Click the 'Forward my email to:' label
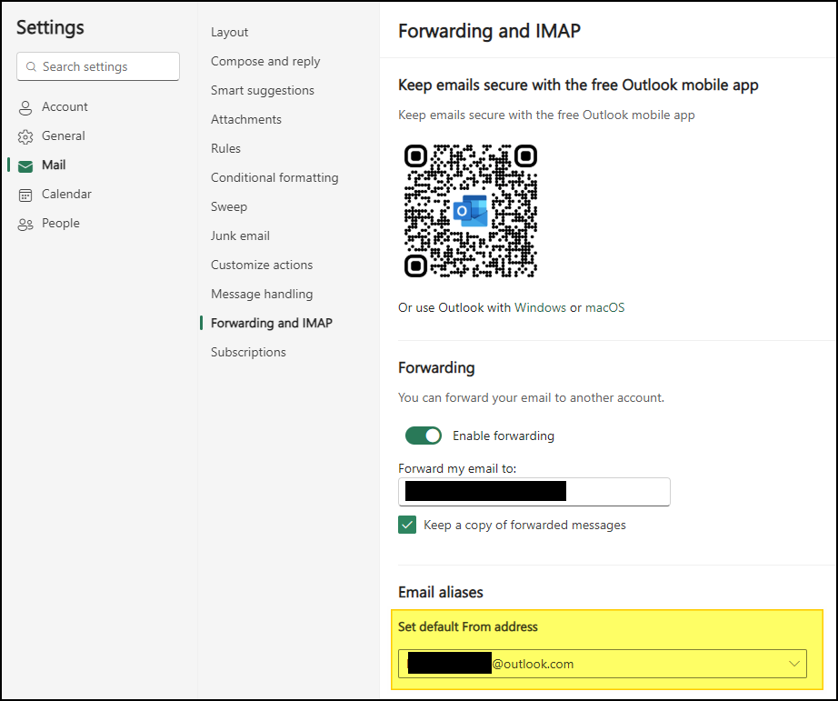The image size is (838, 701). tap(457, 468)
